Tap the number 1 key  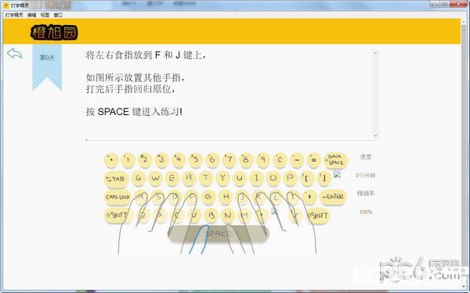pos(128,159)
